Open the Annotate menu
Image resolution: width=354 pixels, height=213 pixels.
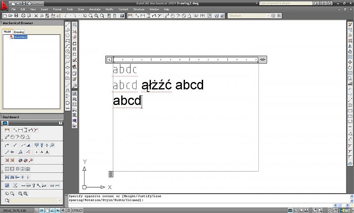coord(95,9)
